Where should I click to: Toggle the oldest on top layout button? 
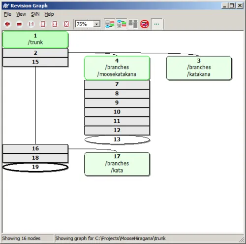(x=122, y=24)
